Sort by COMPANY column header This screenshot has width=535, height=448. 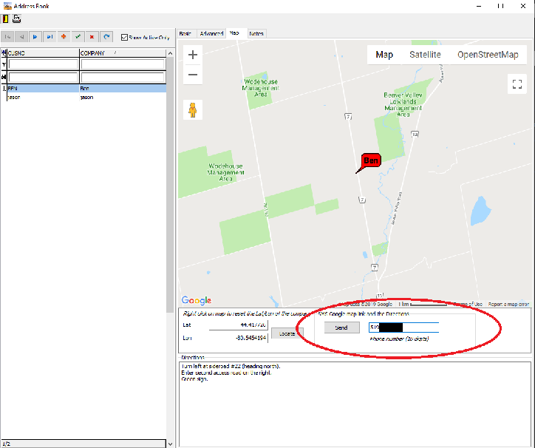pyautogui.click(x=123, y=53)
